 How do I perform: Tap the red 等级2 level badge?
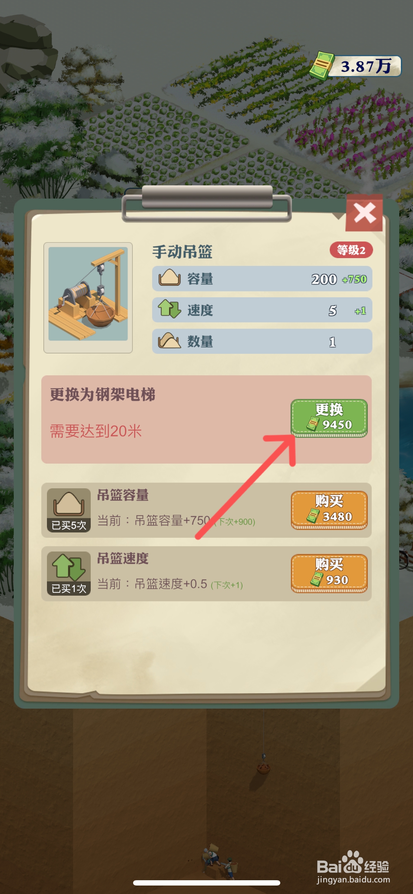(351, 250)
